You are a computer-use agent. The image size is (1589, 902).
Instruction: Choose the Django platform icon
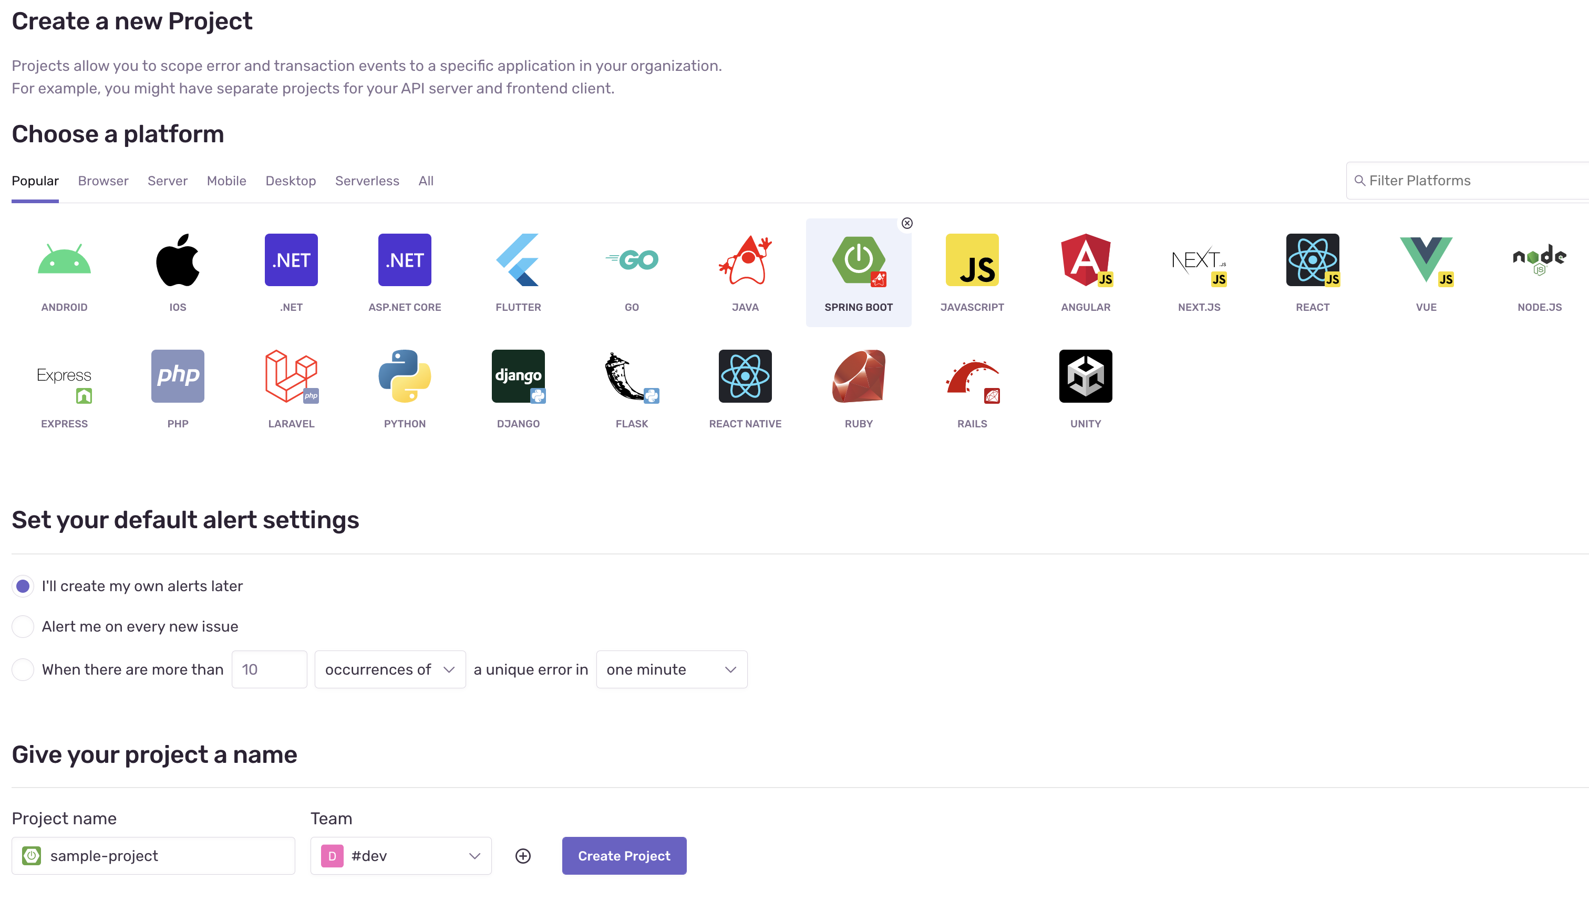pyautogui.click(x=518, y=376)
